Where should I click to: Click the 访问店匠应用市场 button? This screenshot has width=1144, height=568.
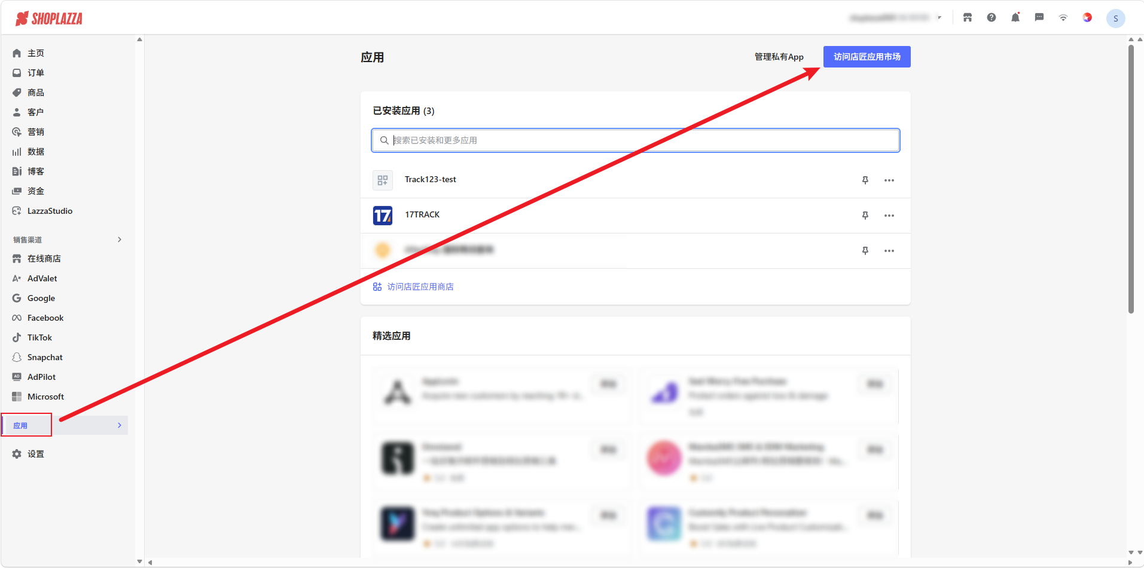pyautogui.click(x=867, y=57)
